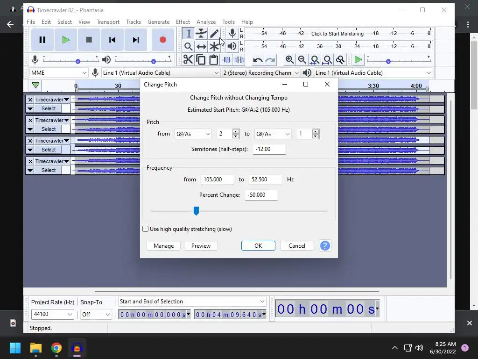Click the playback meter speaker icon

click(x=232, y=46)
